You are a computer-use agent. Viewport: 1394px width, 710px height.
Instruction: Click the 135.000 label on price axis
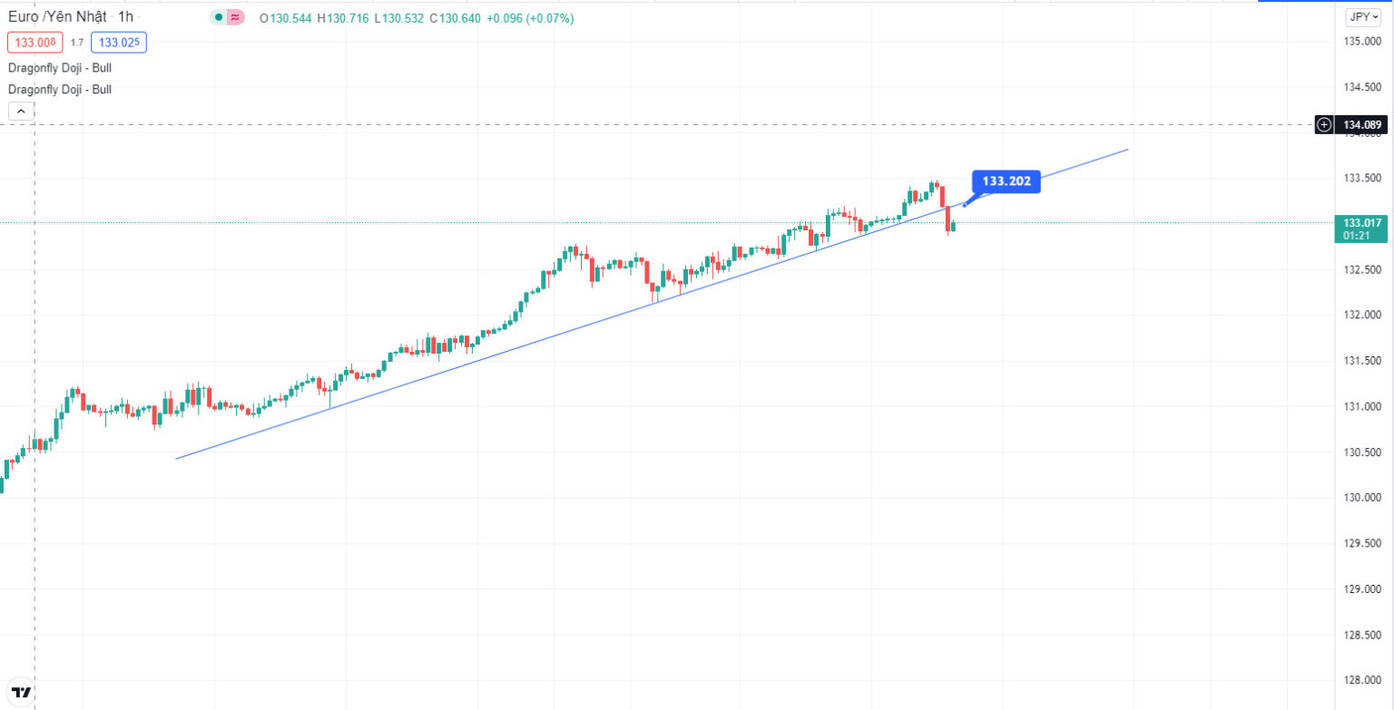pos(1362,42)
